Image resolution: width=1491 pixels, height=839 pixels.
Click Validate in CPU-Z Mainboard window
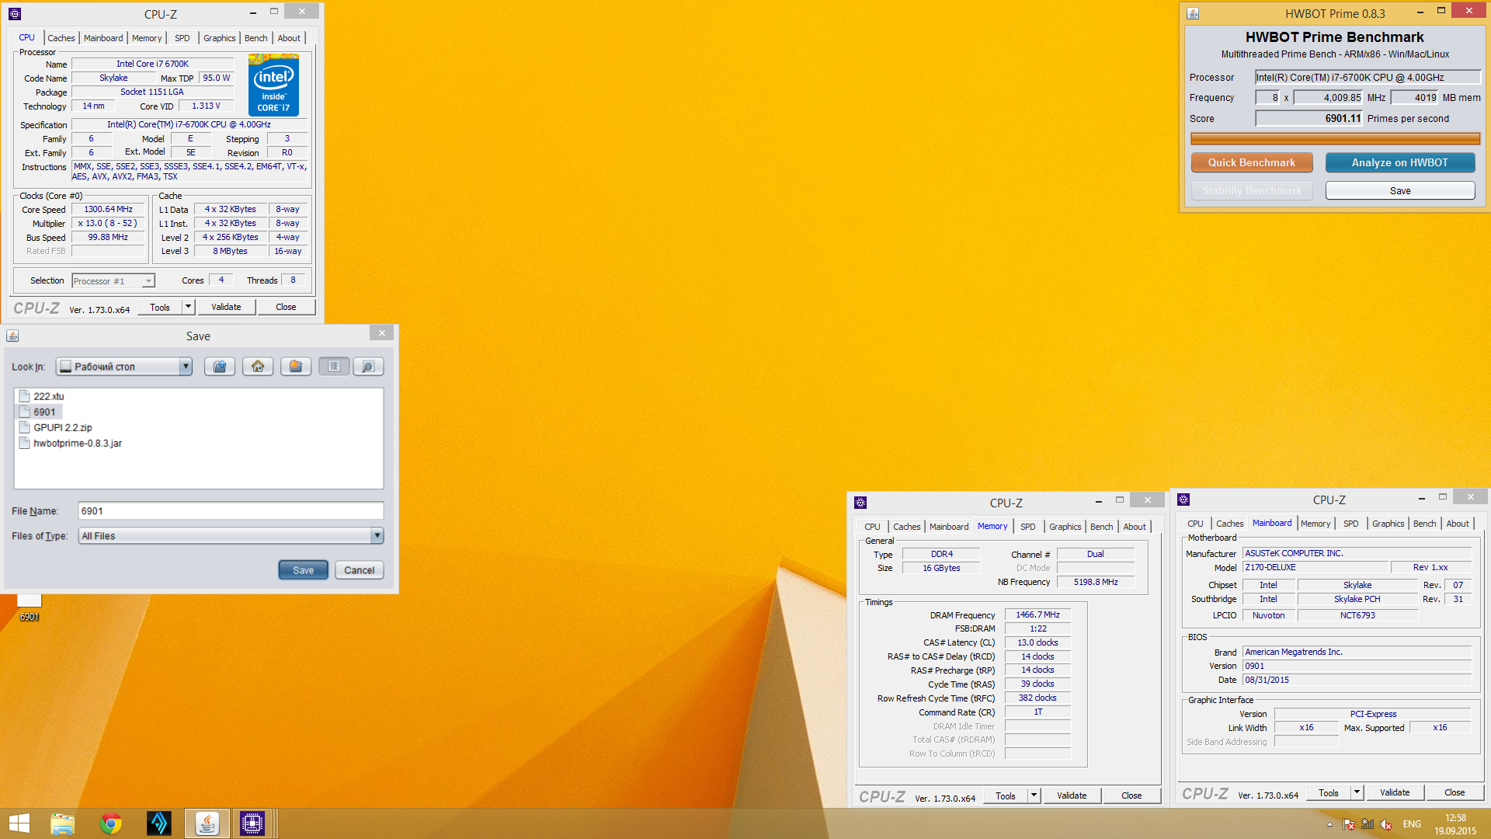click(1395, 792)
